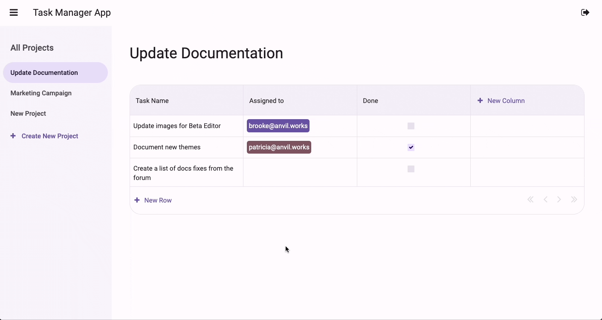This screenshot has width=602, height=320.
Task: Click the All Projects heading
Action: [32, 48]
